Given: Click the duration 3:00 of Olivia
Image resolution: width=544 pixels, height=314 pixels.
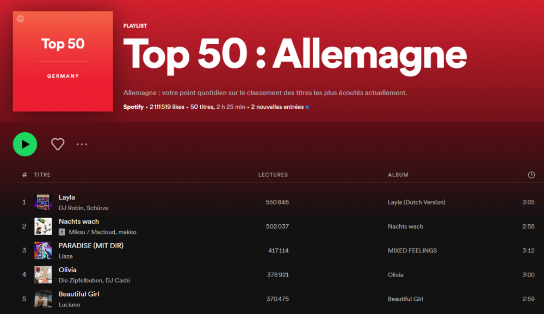Looking at the screenshot, I should 528,275.
